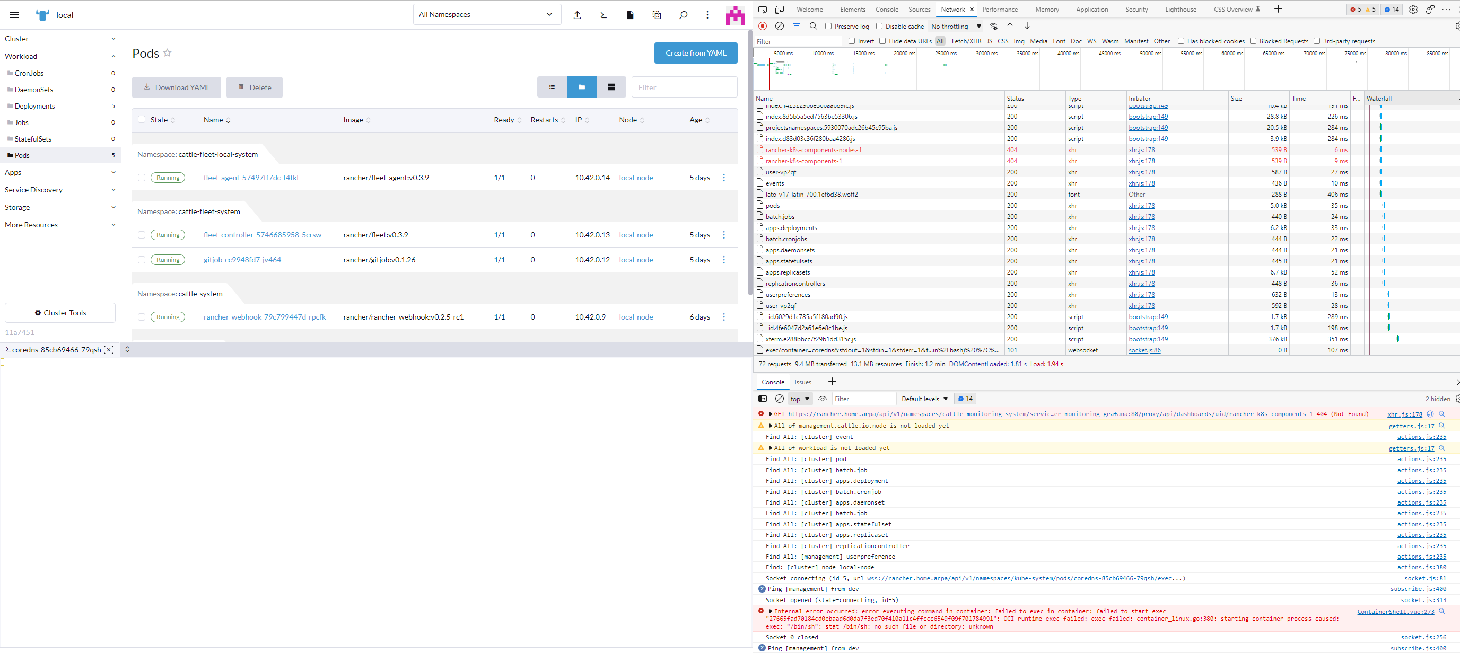
Task: Click the Pods filter input field
Action: click(684, 86)
